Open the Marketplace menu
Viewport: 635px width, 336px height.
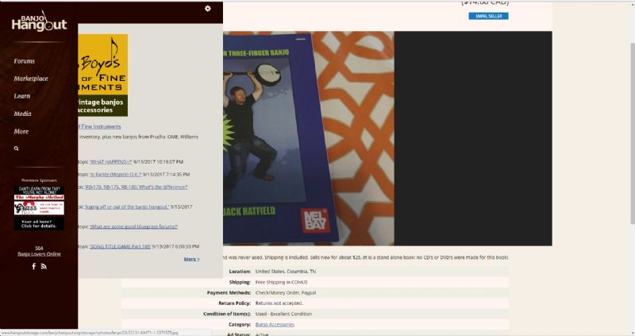point(31,79)
